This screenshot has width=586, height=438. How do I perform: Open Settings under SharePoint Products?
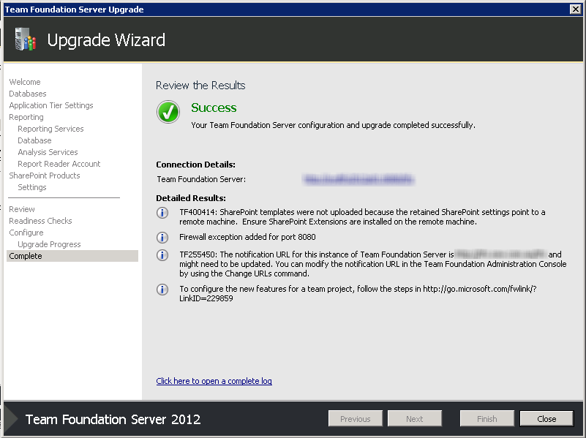(x=31, y=187)
